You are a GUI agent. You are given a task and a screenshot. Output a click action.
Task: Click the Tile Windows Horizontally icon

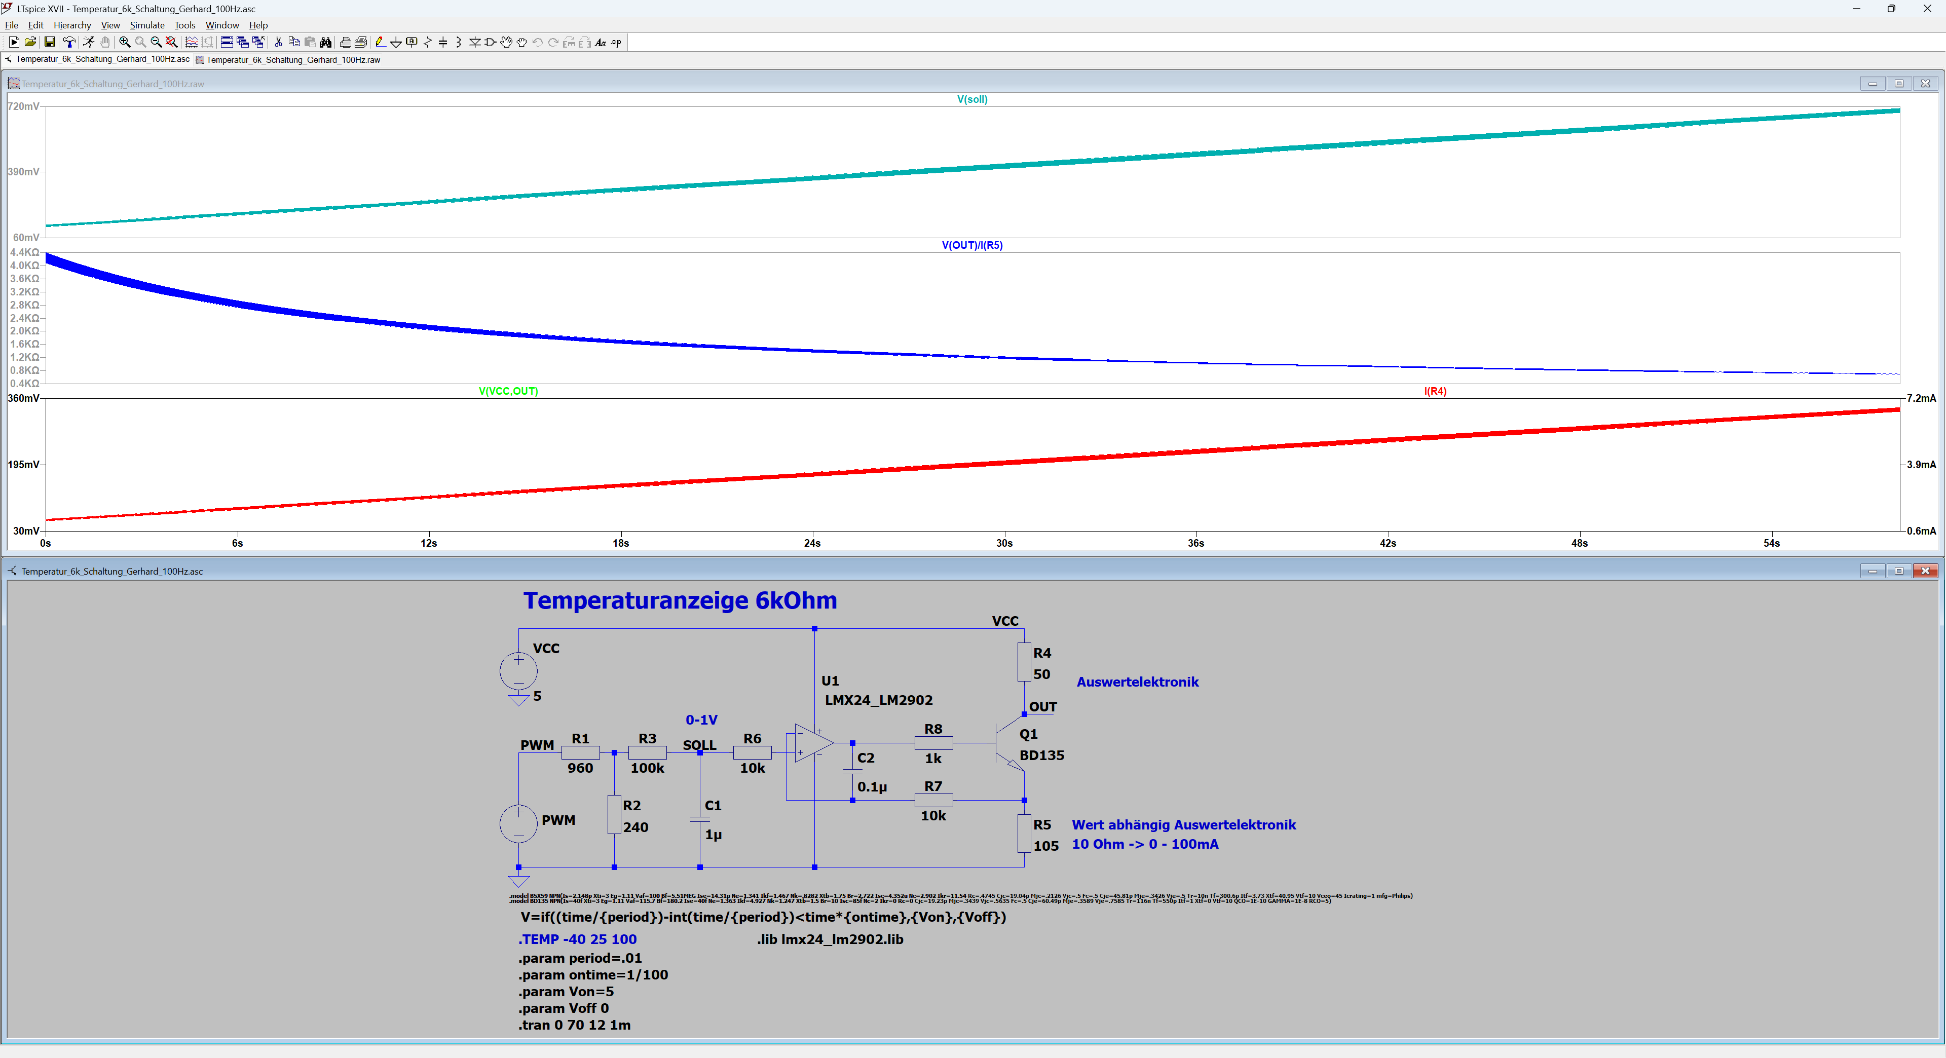(x=227, y=42)
